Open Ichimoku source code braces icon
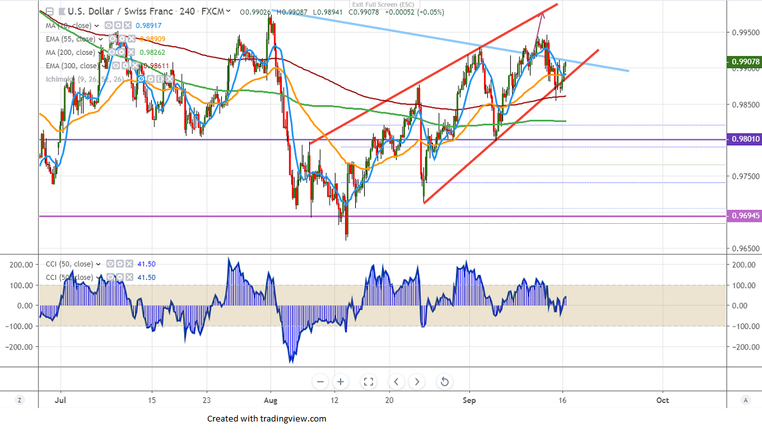The image size is (762, 433). pos(159,78)
